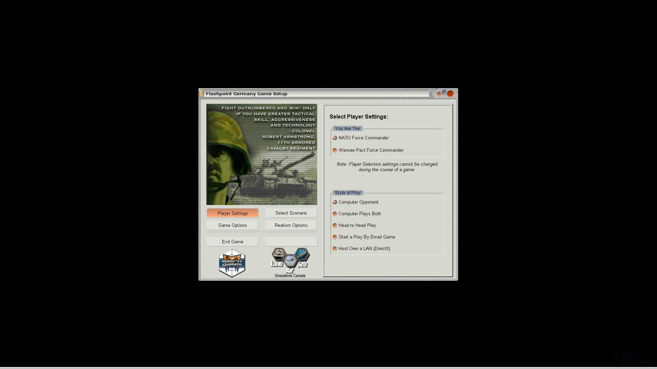Select Host Over a LAN (DirectX)

click(361, 249)
